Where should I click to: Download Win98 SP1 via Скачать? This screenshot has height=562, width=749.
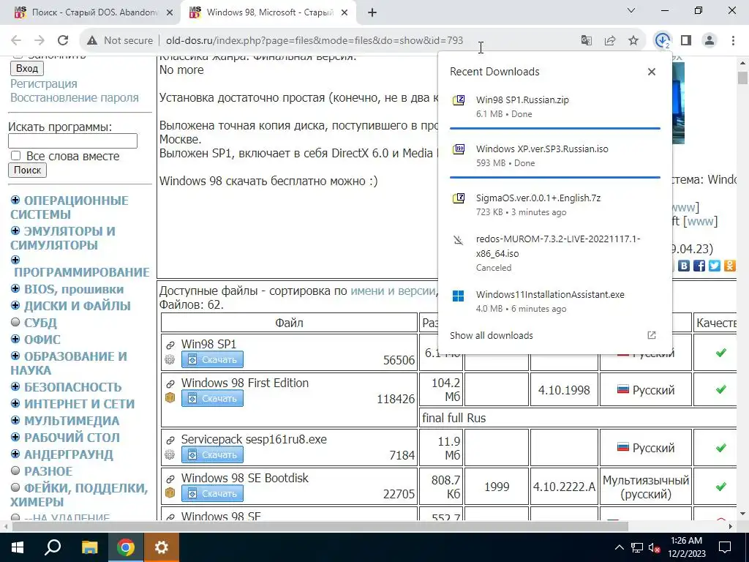point(212,359)
